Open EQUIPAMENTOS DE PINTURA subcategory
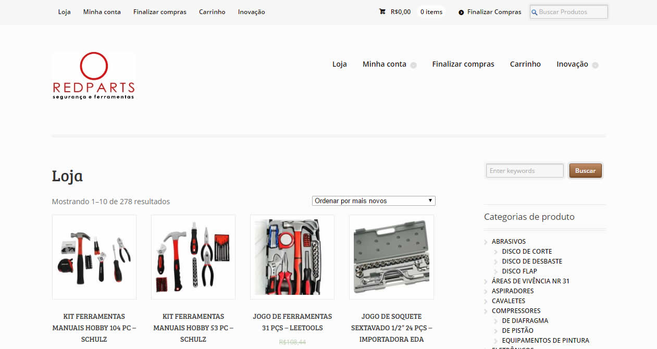The width and height of the screenshot is (657, 349). pyautogui.click(x=546, y=341)
